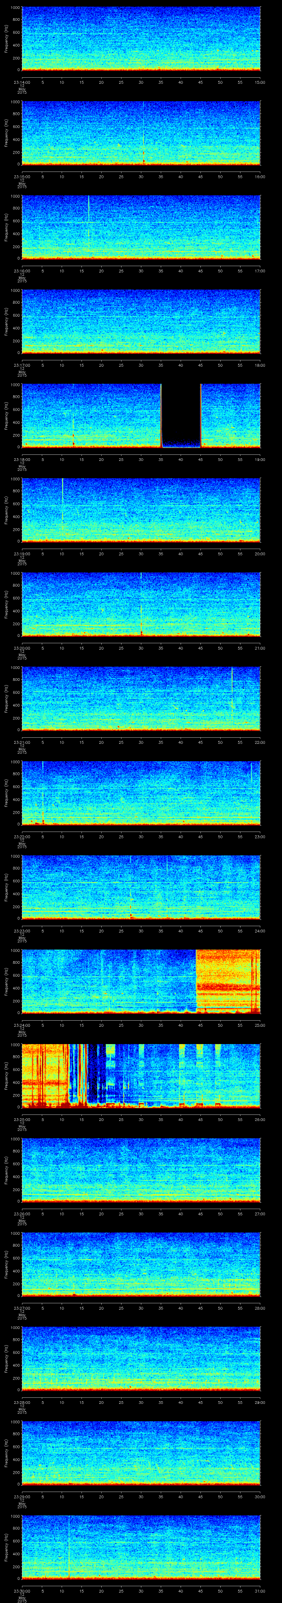Click the orange noise block at start of 23:25:00 panel
This screenshot has height=1603, width=282.
click(45, 1075)
